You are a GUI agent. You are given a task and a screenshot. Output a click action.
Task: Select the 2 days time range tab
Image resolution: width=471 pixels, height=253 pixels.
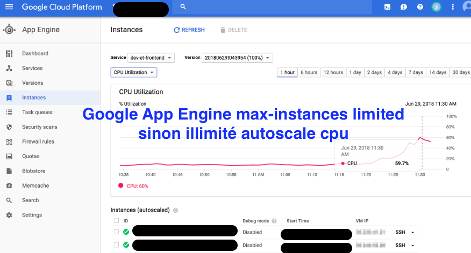click(374, 72)
